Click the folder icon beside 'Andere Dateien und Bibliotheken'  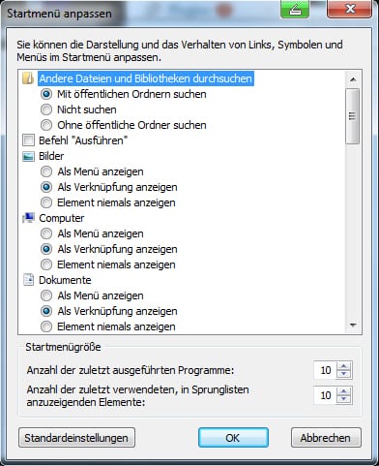[x=28, y=78]
